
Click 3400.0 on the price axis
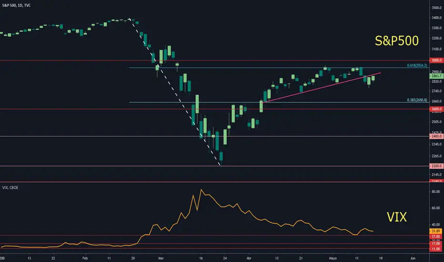(437, 18)
